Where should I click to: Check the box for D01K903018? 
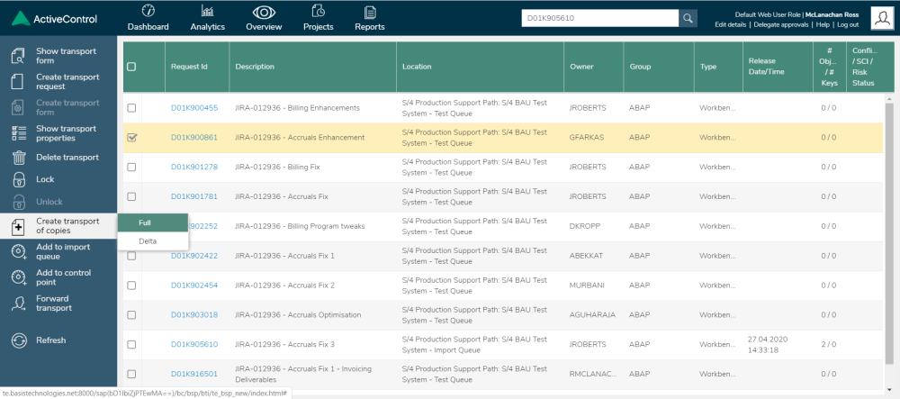(131, 314)
